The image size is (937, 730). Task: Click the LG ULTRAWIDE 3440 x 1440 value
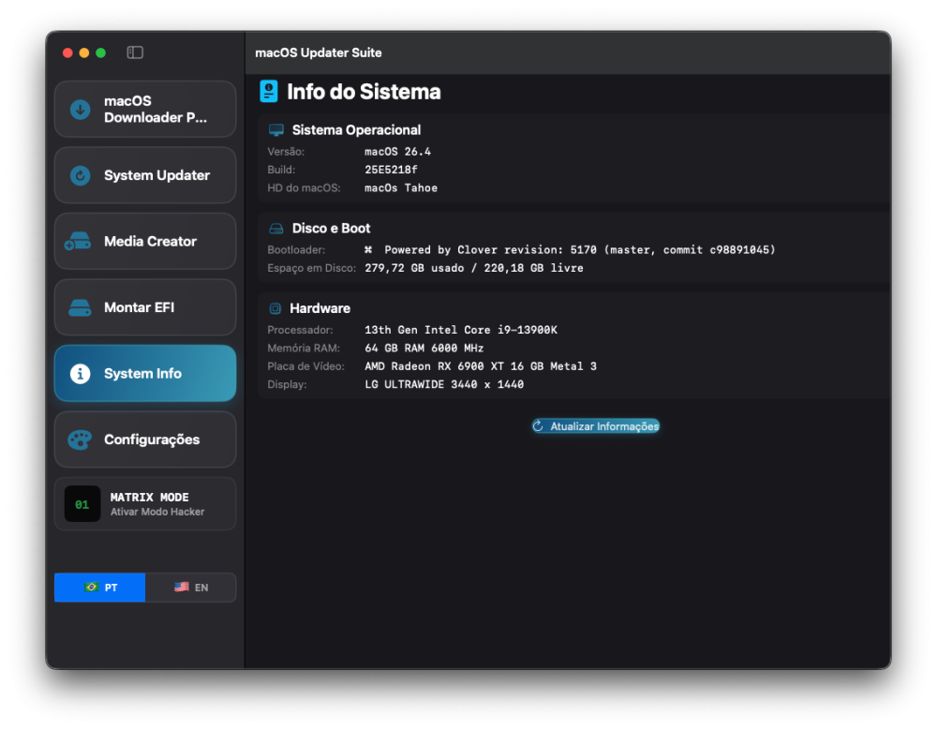(x=444, y=384)
